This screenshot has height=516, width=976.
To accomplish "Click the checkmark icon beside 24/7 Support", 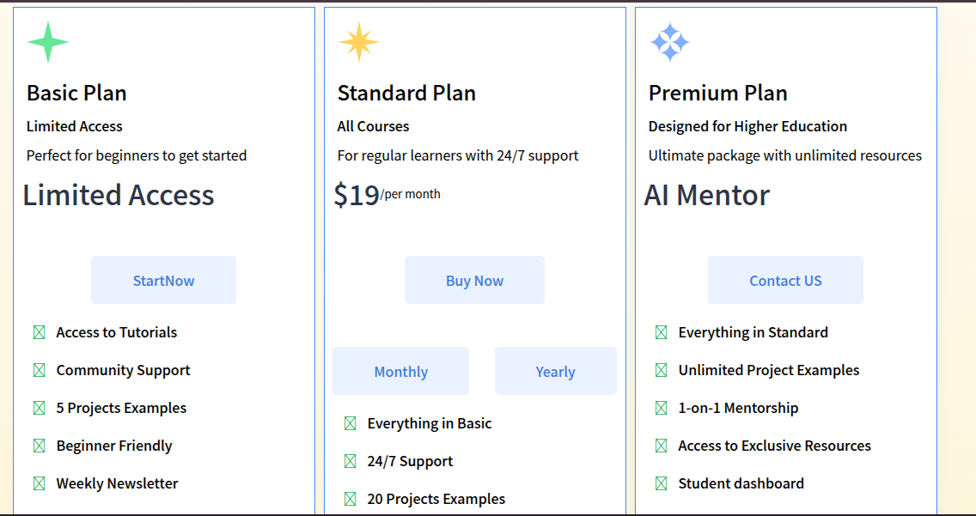I will tap(350, 461).
